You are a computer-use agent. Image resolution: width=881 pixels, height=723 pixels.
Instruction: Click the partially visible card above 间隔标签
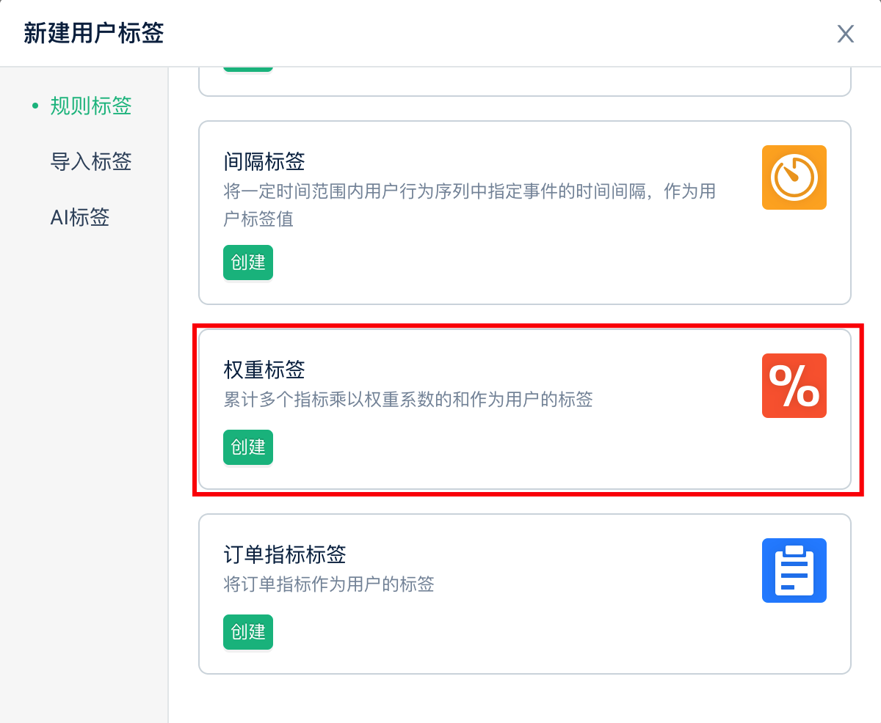click(525, 81)
